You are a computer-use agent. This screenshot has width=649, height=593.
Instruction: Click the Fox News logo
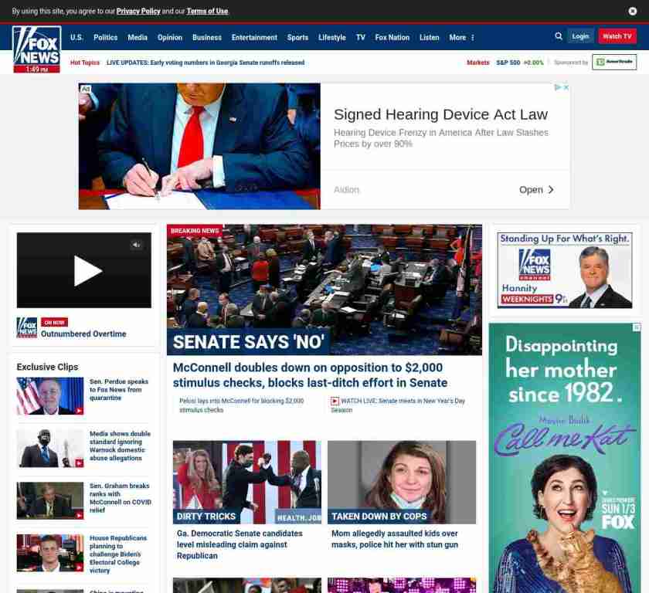(x=36, y=46)
